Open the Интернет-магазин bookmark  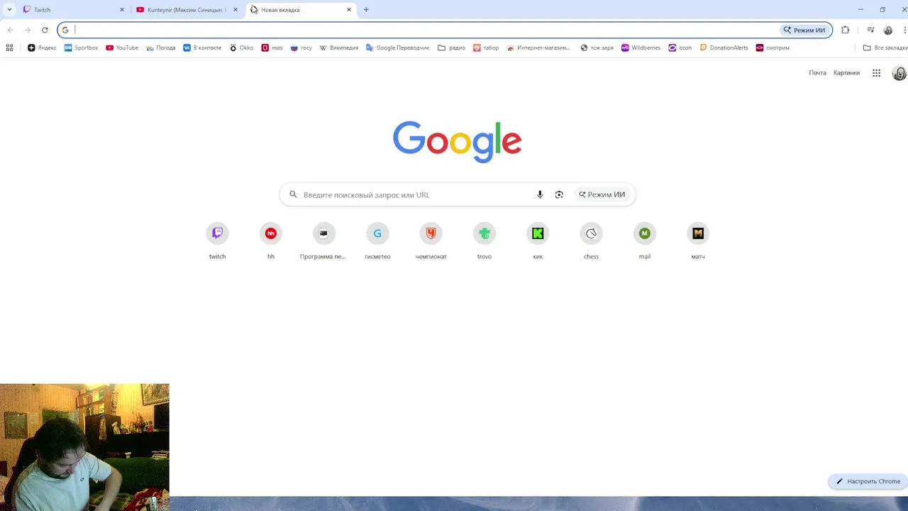click(x=538, y=48)
